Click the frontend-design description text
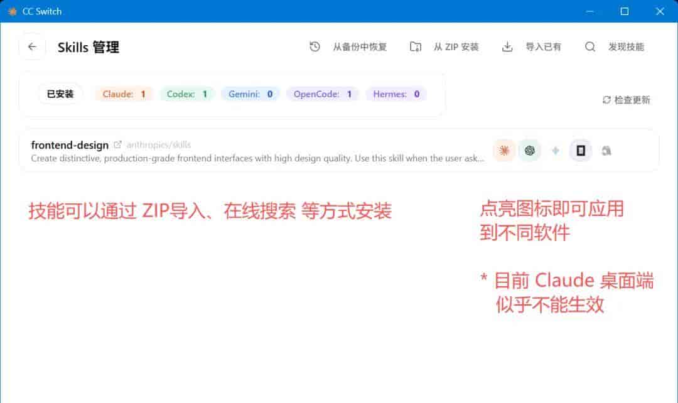678x403 pixels. tap(257, 158)
